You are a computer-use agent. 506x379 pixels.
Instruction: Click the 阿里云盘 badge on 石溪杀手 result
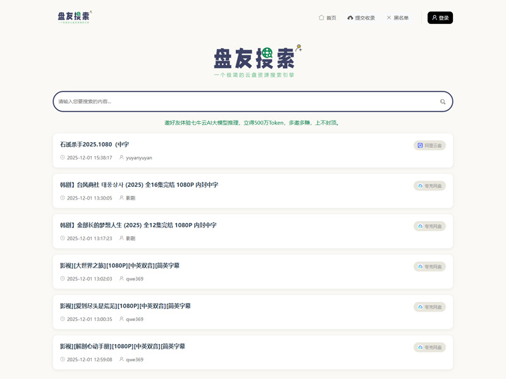click(429, 145)
